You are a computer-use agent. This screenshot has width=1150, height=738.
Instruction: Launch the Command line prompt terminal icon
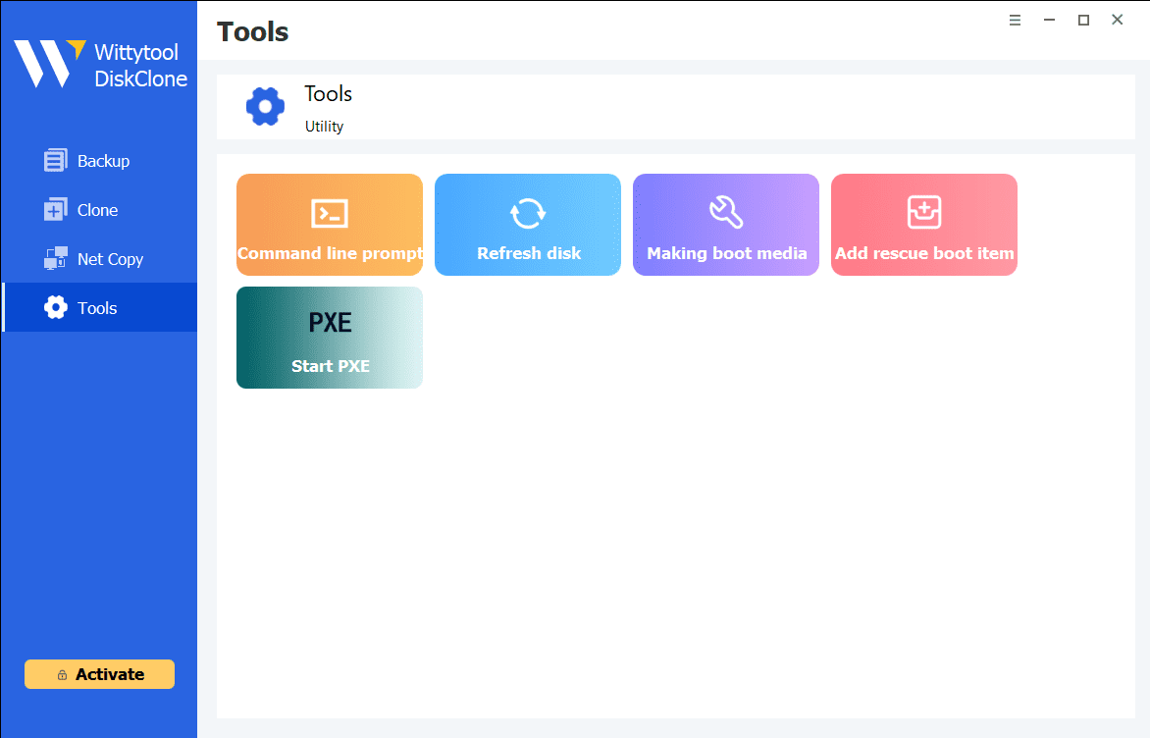tap(330, 213)
